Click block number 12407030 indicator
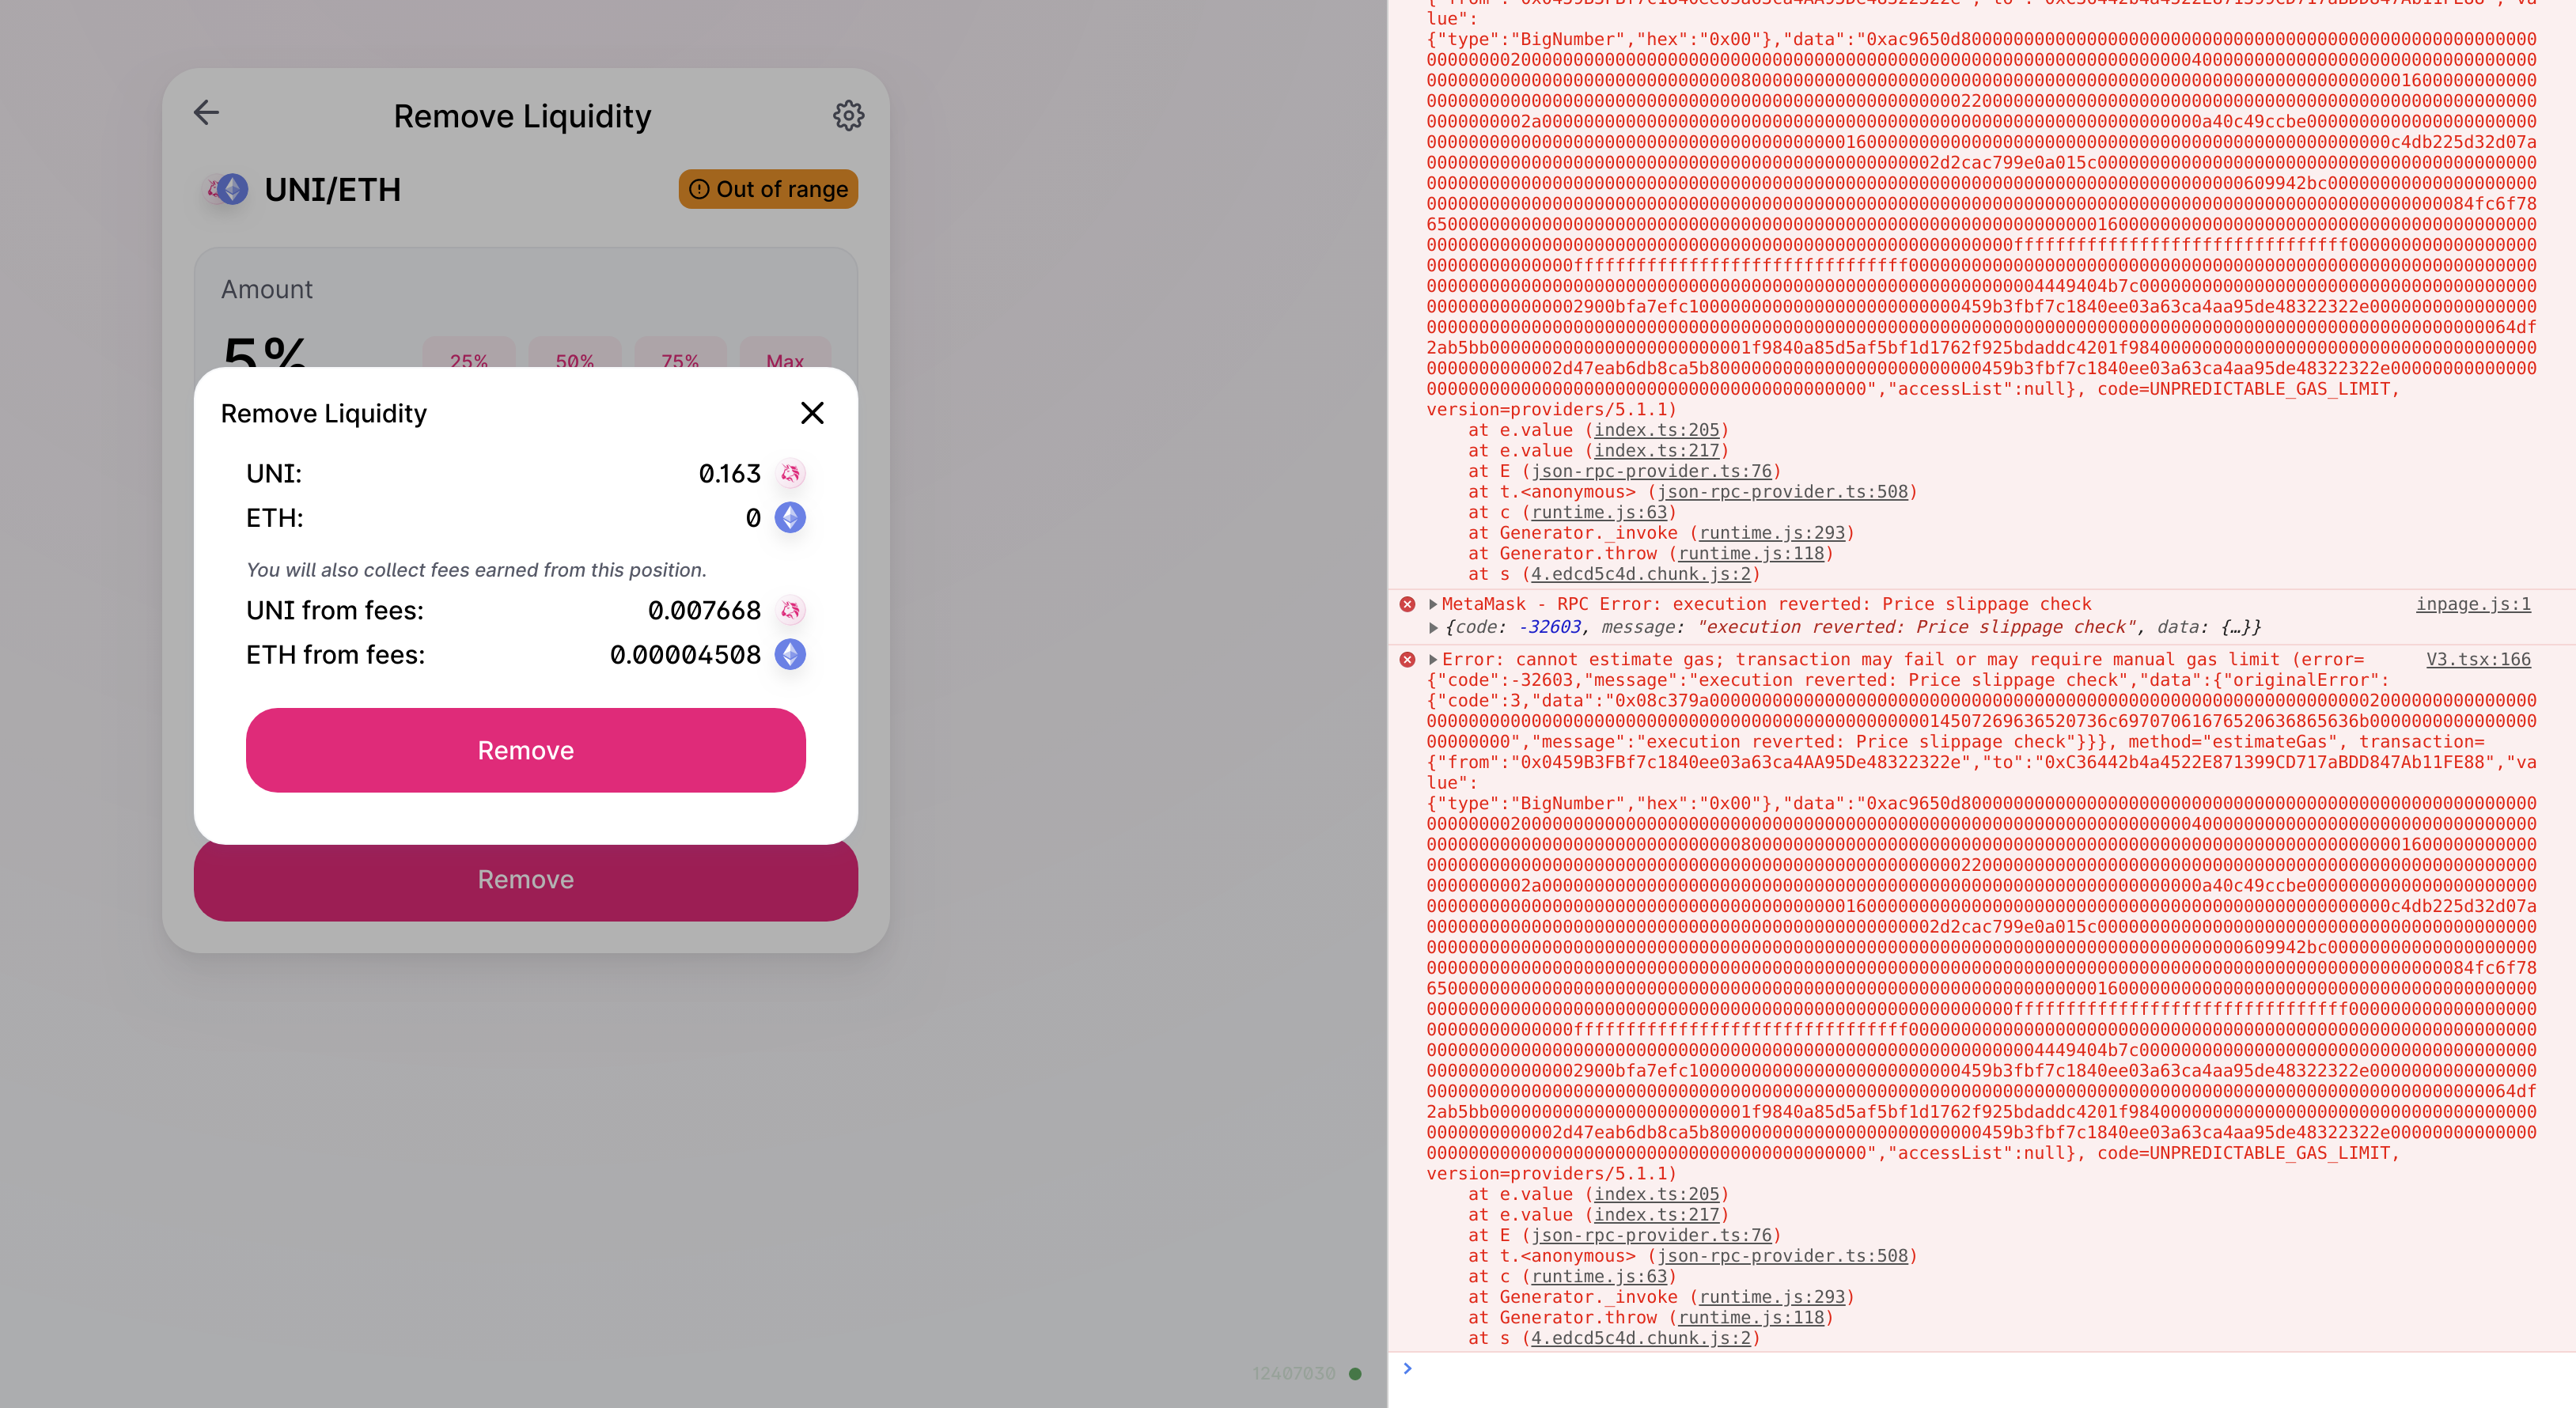The height and width of the screenshot is (1408, 2576). click(x=1294, y=1373)
